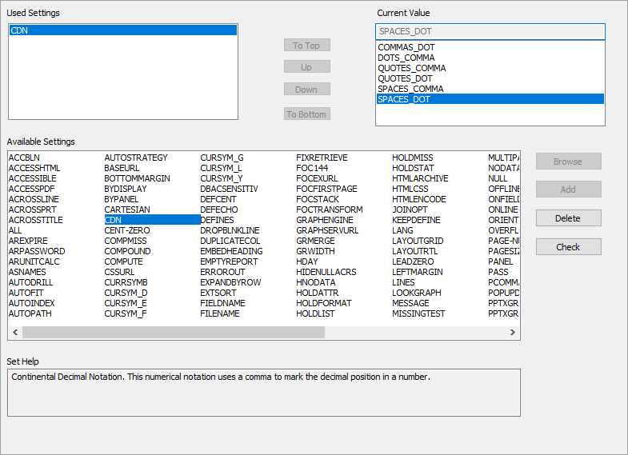Click the Browse button

coord(568,162)
